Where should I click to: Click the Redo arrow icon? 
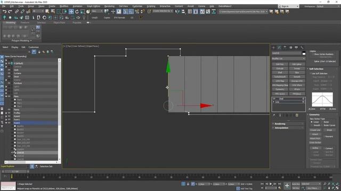(10, 12)
